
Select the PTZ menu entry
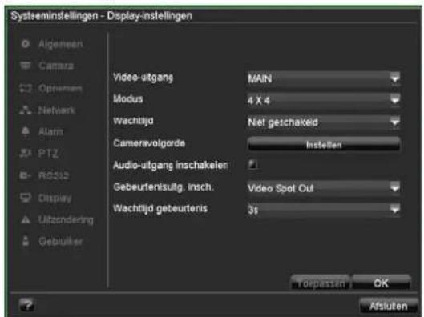tap(48, 154)
